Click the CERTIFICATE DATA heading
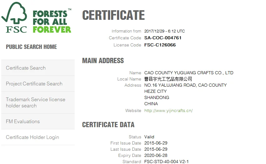The image size is (266, 164). tap(108, 125)
